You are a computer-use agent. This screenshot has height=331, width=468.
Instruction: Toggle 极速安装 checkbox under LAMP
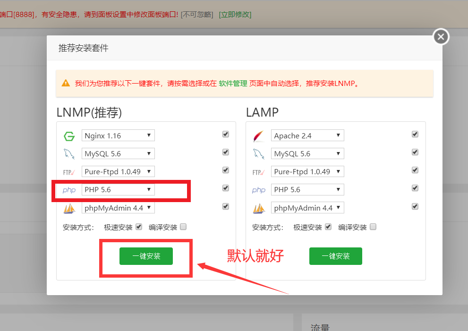(x=328, y=227)
